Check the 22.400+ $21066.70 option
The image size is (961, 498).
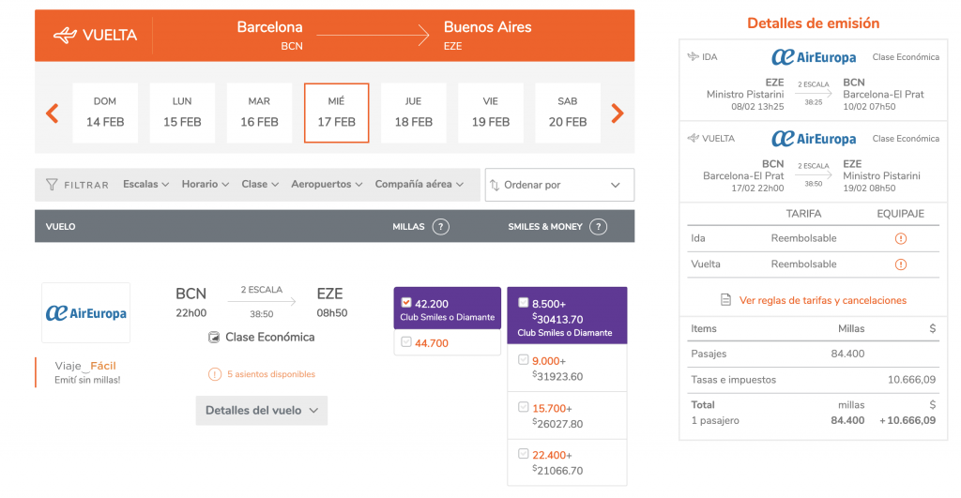524,454
